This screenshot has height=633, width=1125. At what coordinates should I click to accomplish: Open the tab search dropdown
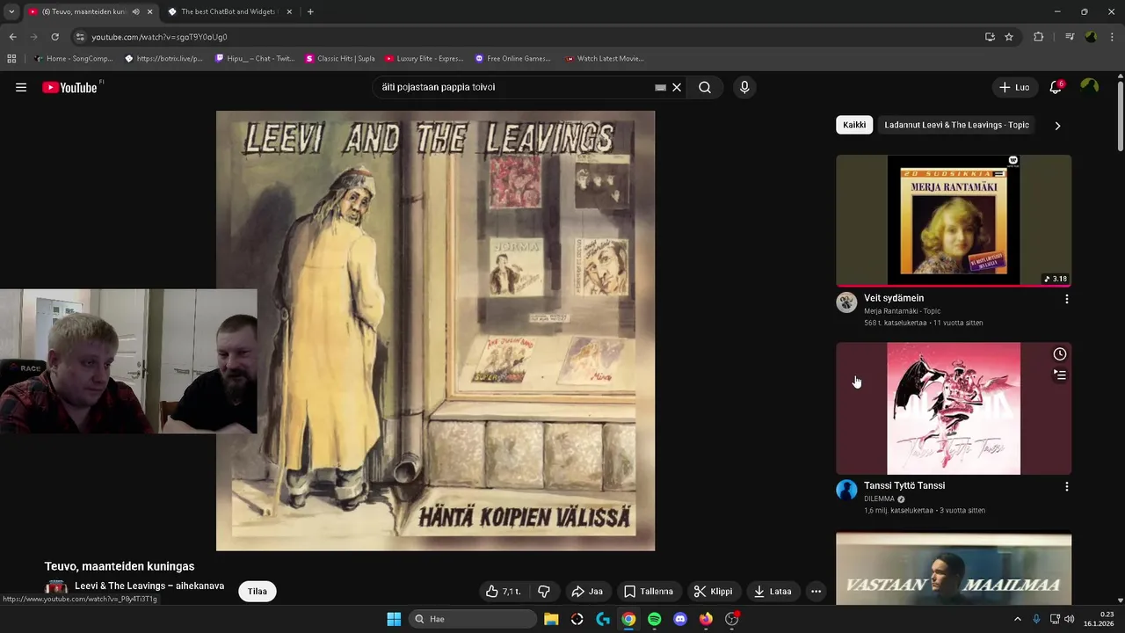(x=11, y=11)
